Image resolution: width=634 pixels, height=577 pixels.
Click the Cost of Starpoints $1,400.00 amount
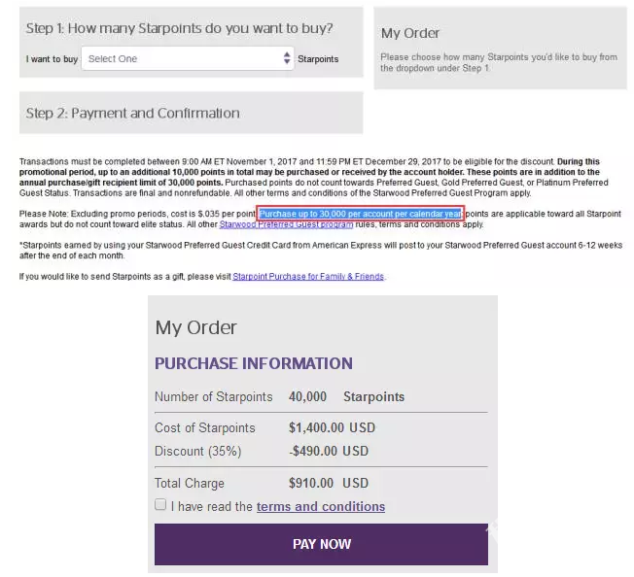click(332, 427)
